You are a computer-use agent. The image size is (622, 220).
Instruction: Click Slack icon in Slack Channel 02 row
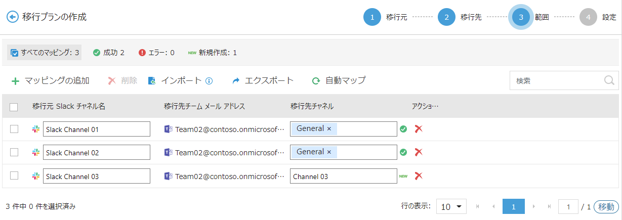(36, 153)
